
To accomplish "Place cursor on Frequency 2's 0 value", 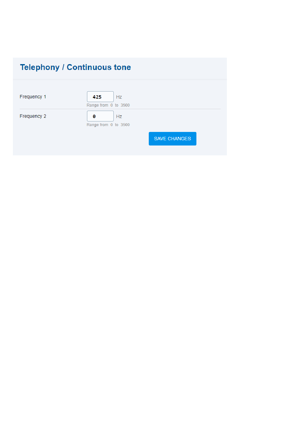I will point(94,116).
